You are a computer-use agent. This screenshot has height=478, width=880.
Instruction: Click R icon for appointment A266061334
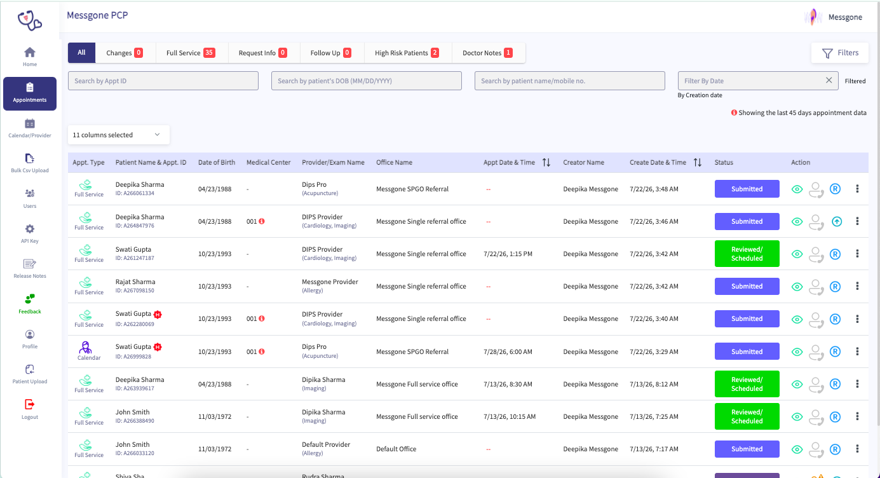tap(836, 189)
